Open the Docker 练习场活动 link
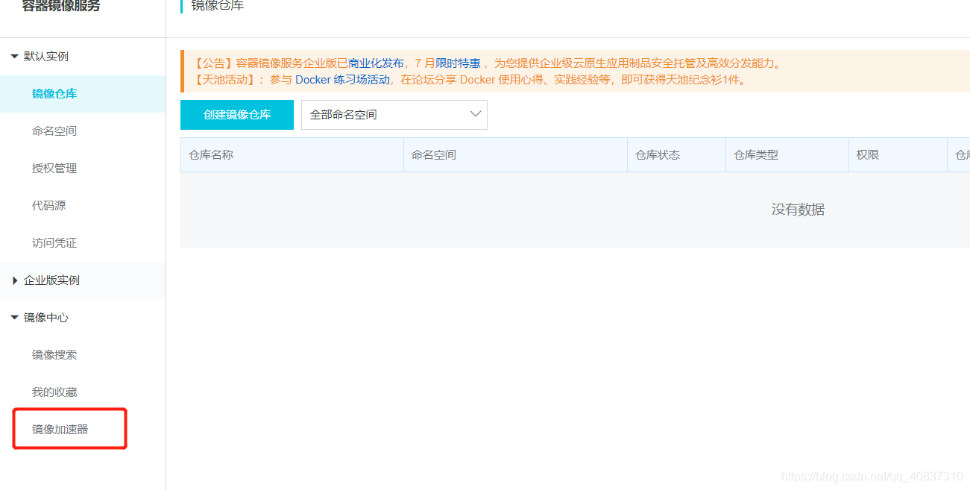Screen dimensions: 970x490 (x=343, y=79)
